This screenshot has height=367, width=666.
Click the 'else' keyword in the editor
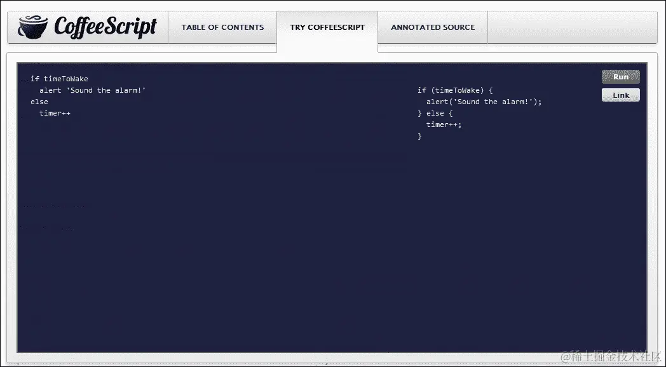pyautogui.click(x=39, y=101)
